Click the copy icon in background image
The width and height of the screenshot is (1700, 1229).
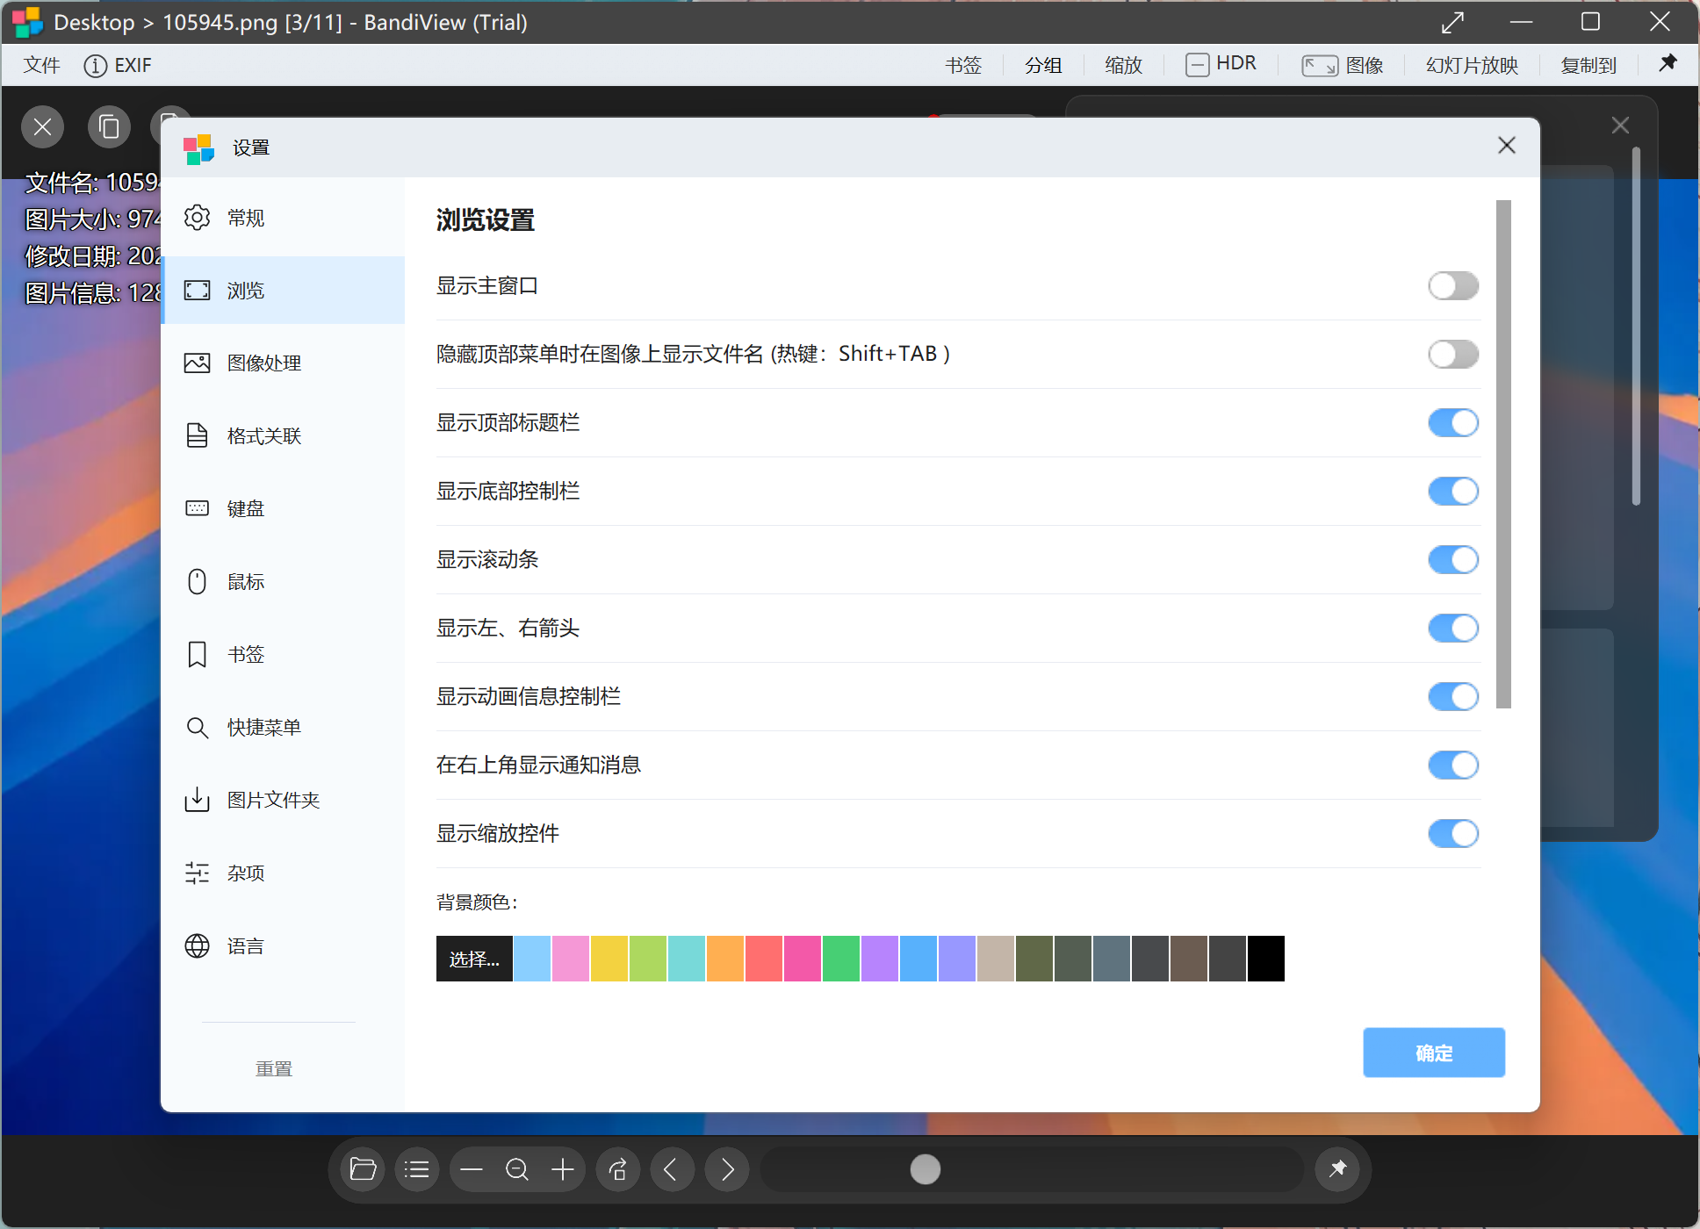109,127
